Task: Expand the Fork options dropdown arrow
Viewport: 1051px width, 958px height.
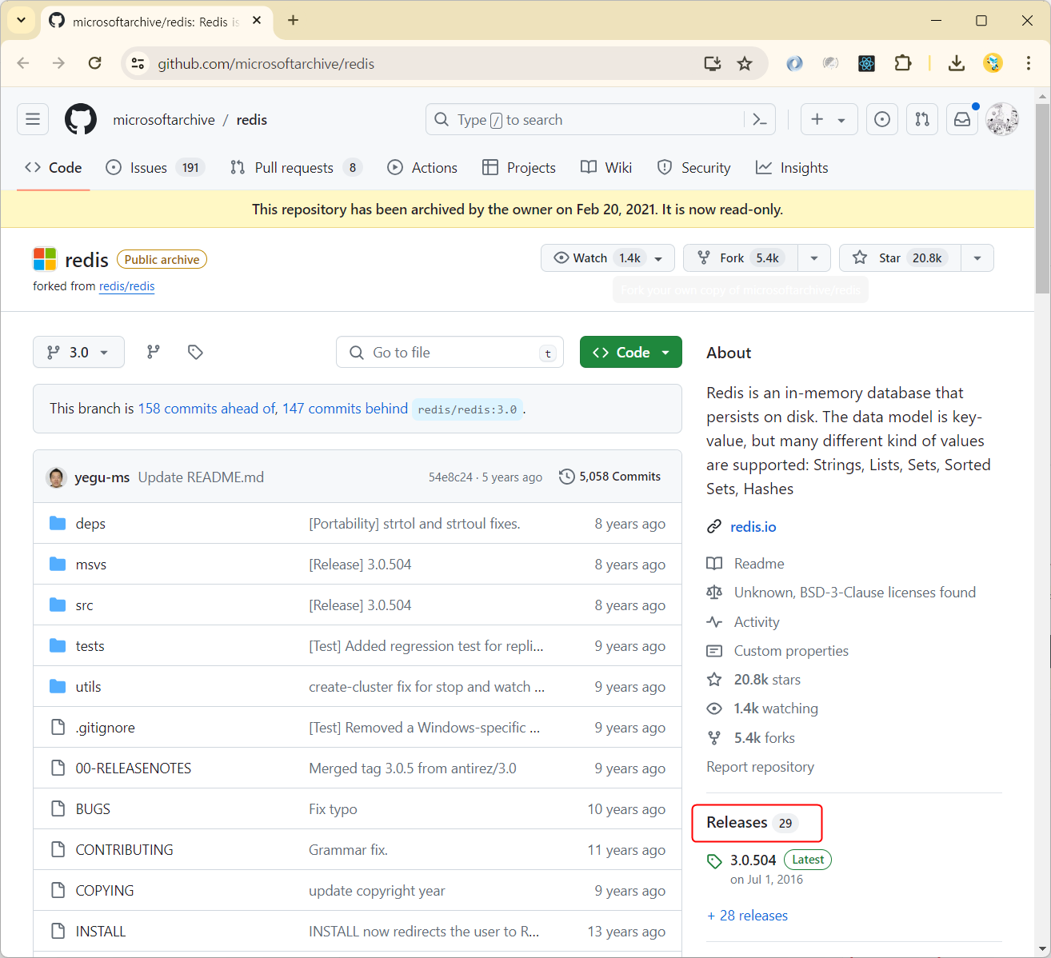Action: [x=814, y=258]
